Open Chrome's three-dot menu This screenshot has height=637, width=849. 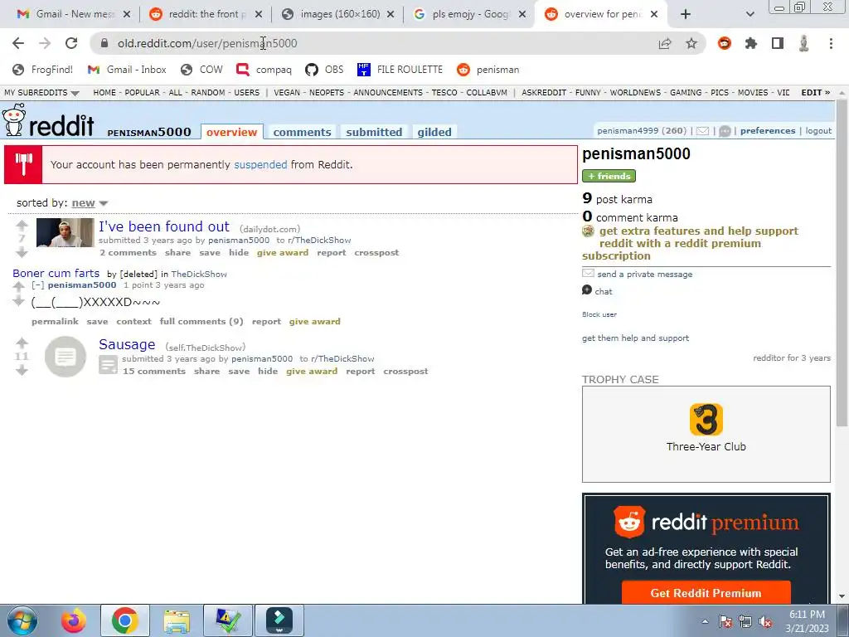click(831, 43)
